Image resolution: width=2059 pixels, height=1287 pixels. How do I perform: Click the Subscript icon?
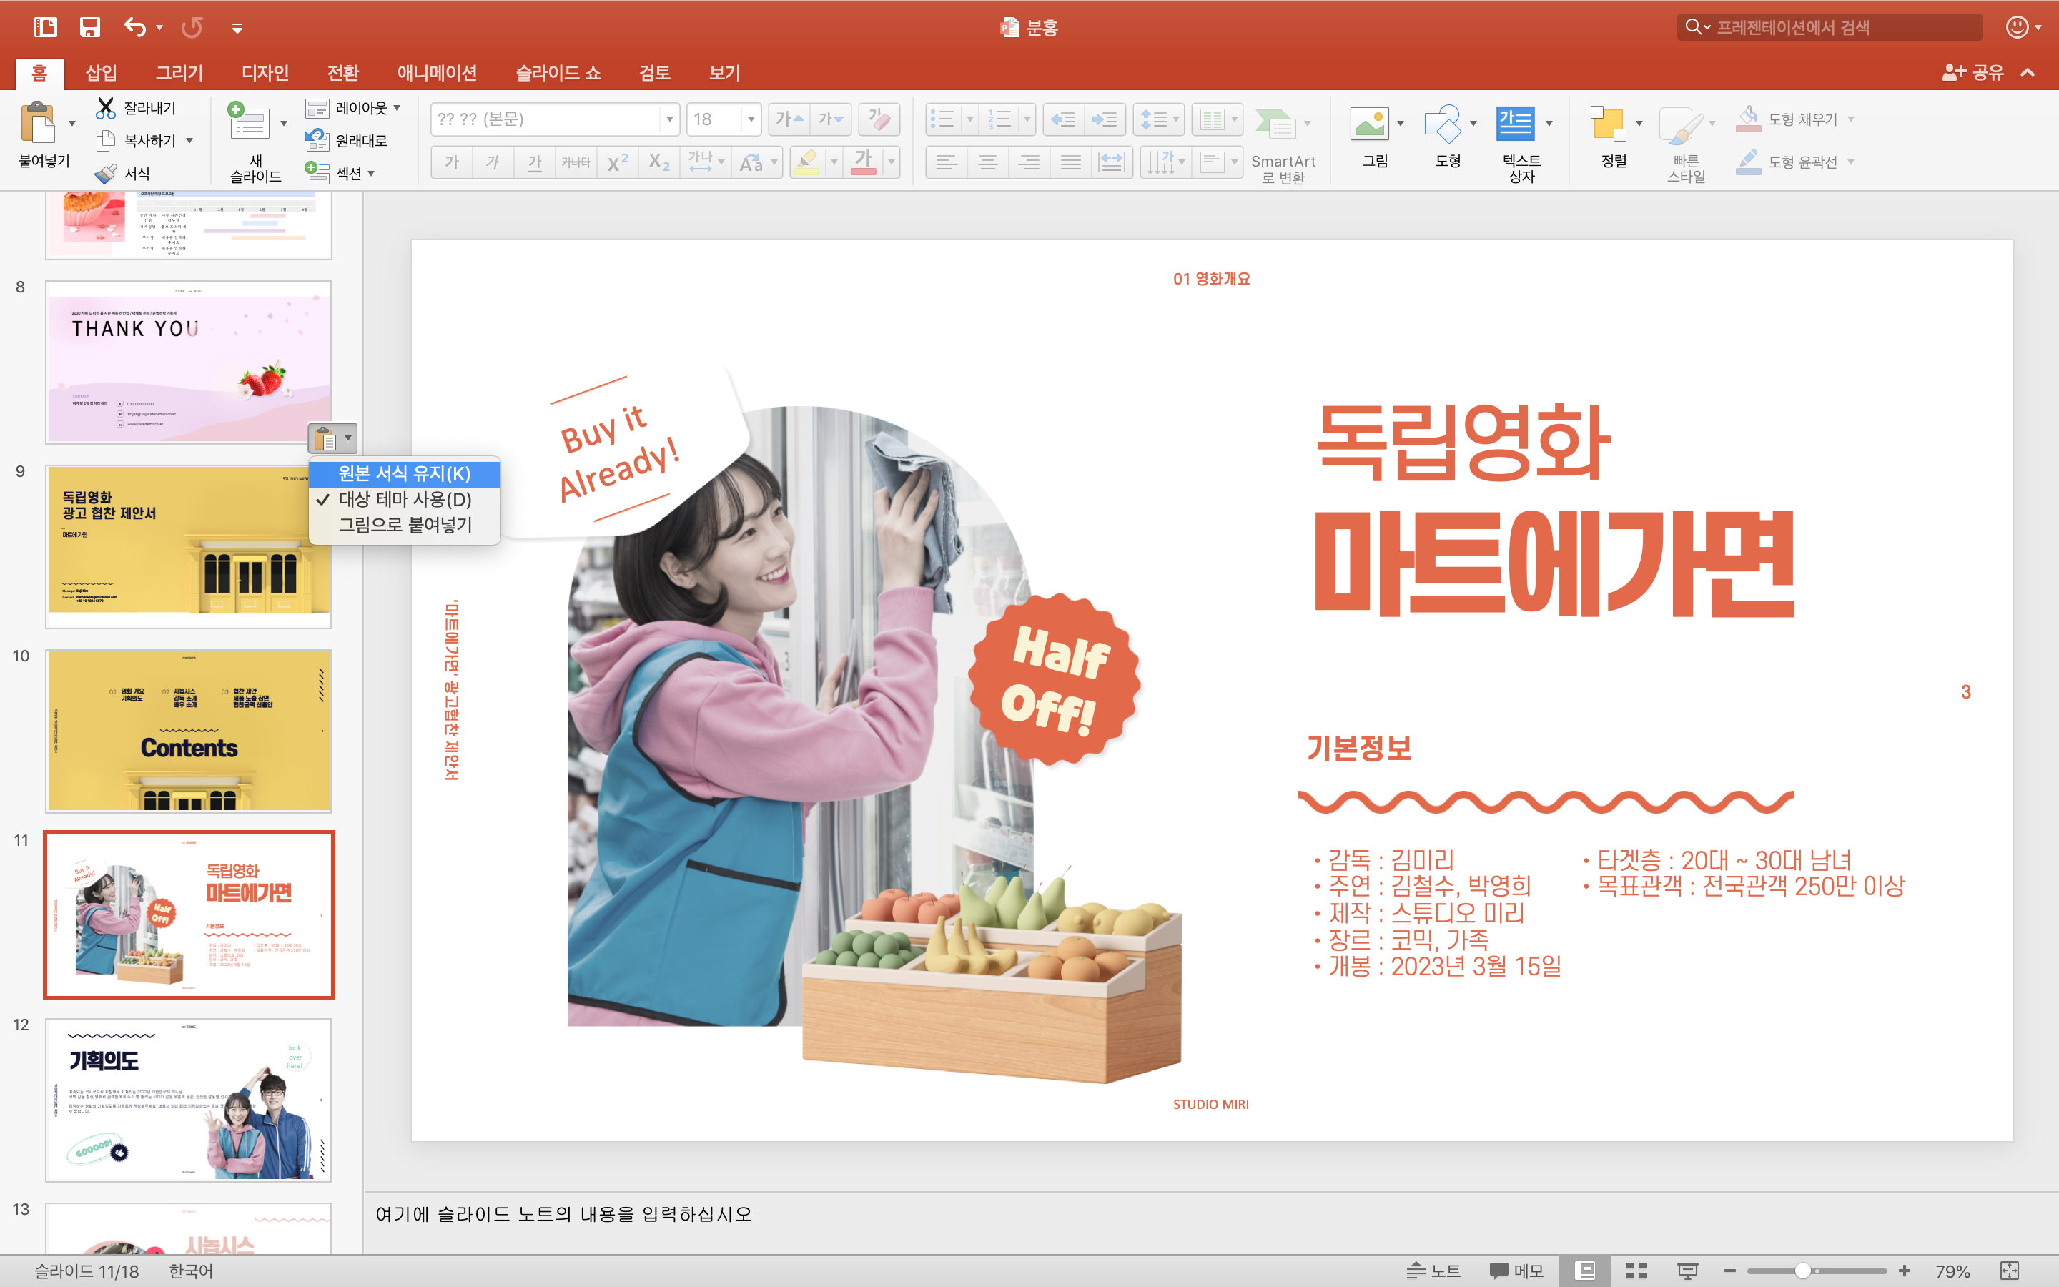point(659,162)
